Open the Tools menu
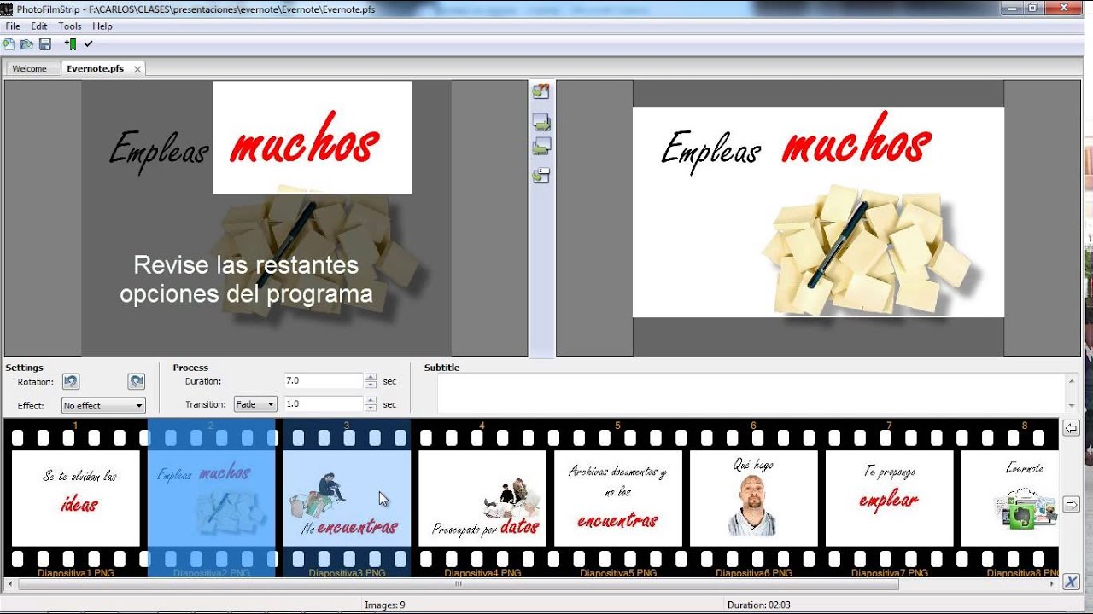This screenshot has height=614, width=1093. [x=70, y=26]
